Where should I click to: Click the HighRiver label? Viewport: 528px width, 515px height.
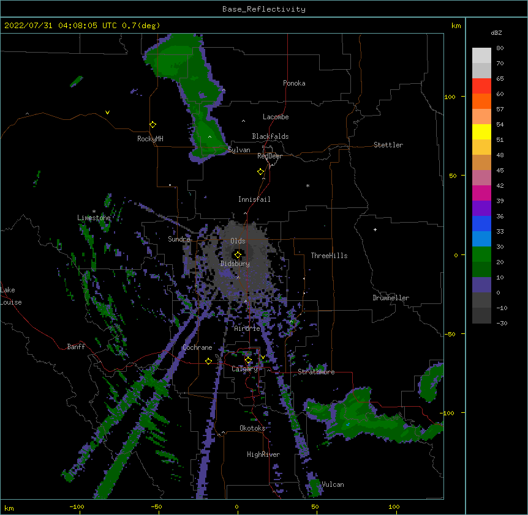[263, 454]
